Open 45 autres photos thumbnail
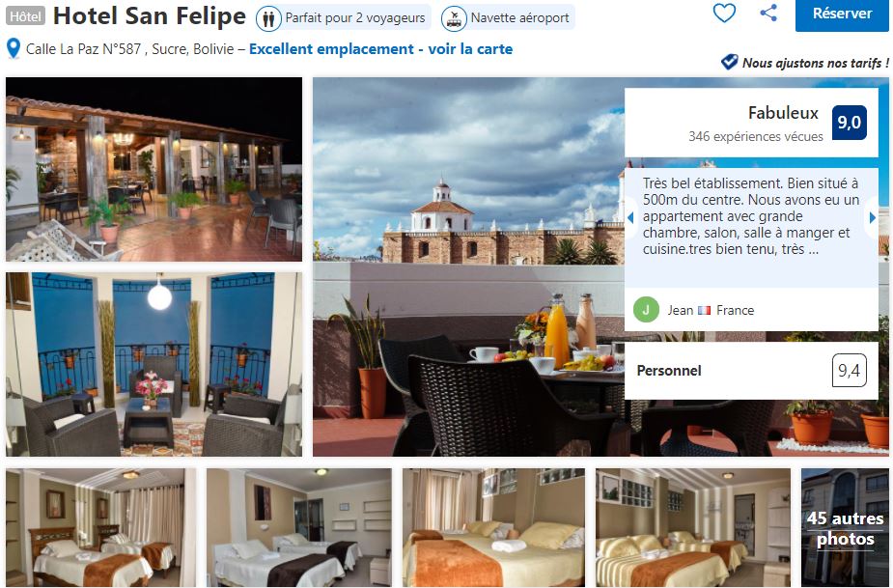893x588 pixels. point(845,527)
